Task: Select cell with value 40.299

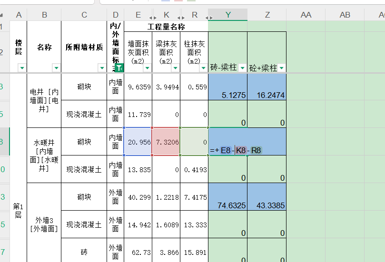Action: [x=138, y=197]
